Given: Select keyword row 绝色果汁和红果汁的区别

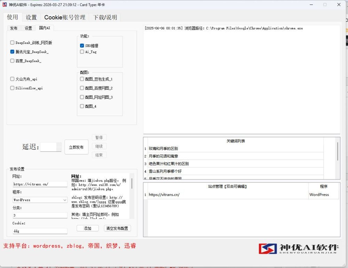Looking at the screenshot, I should [x=236, y=164].
